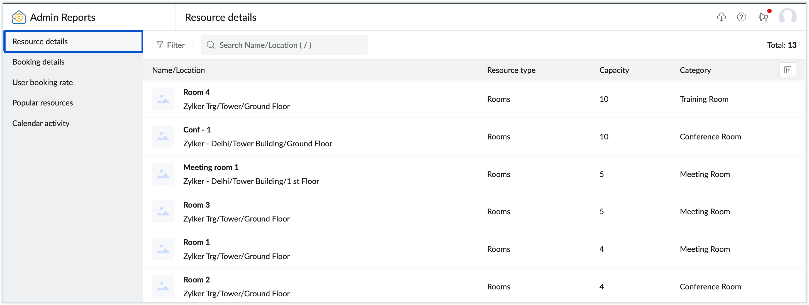Click Room 4 image thumbnail

(163, 99)
